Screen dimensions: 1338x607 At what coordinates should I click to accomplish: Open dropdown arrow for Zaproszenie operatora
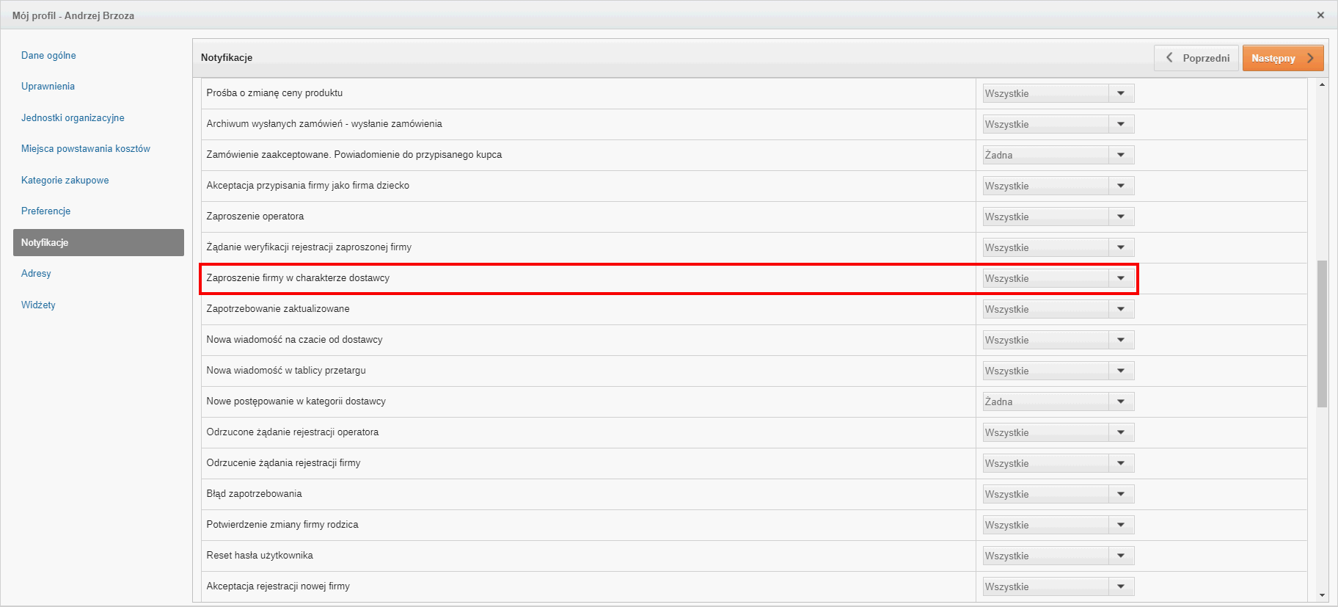point(1120,217)
